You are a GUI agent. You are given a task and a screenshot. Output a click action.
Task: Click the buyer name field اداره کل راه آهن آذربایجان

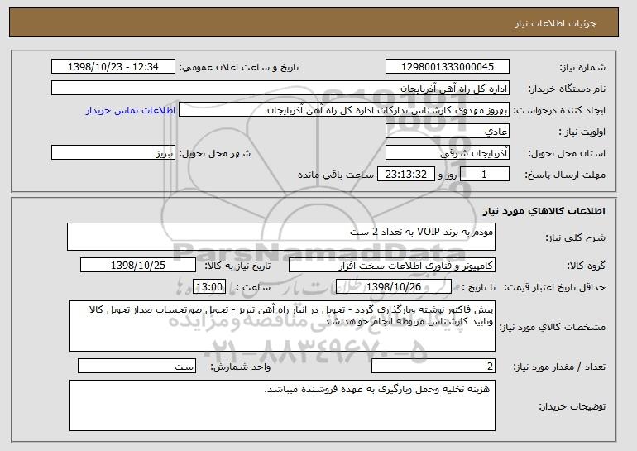click(280, 89)
